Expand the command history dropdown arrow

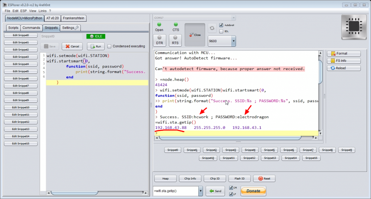(200, 191)
